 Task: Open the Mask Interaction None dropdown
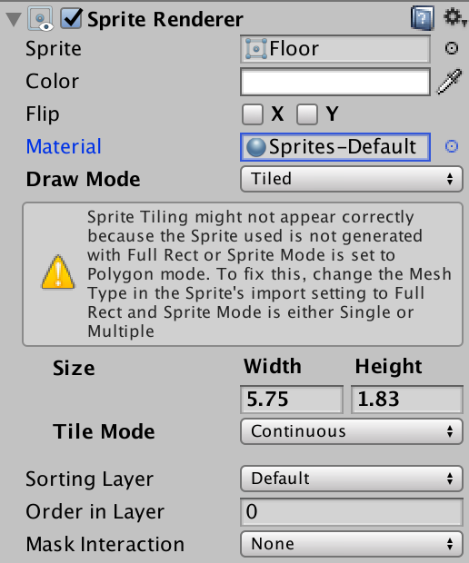click(352, 544)
